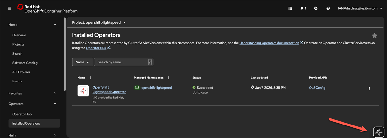Collapse the Operators navigation section
The image size is (387, 138).
click(33, 104)
